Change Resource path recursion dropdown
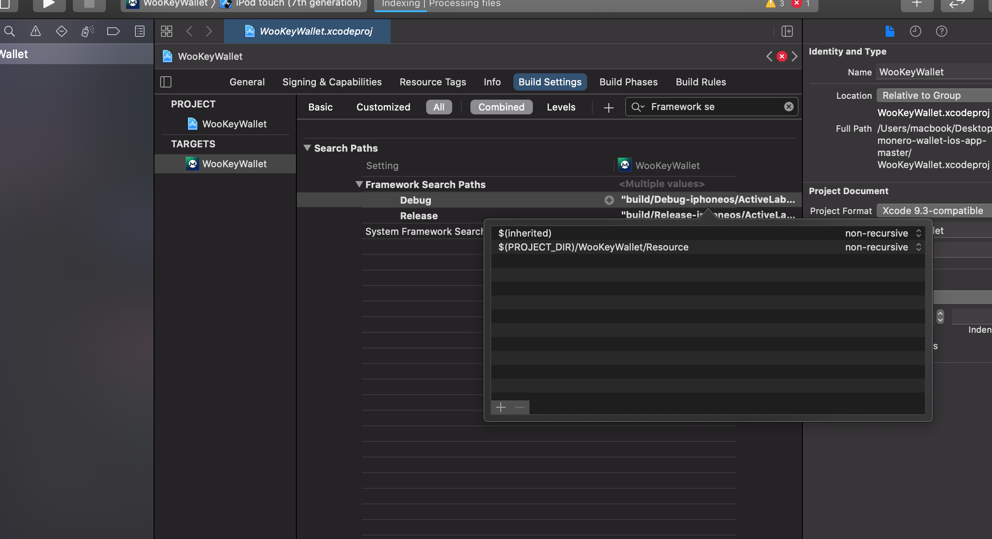This screenshot has width=992, height=539. tap(883, 247)
